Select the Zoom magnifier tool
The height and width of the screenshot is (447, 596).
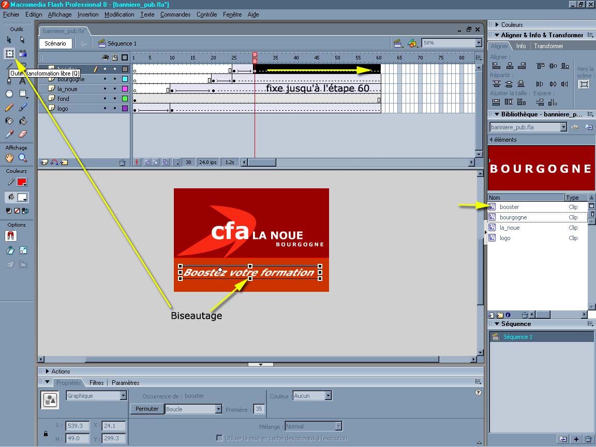(x=23, y=158)
